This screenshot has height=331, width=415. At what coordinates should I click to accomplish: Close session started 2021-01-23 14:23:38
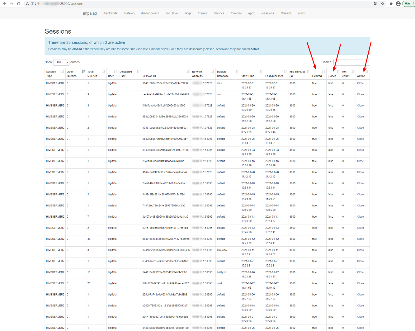(x=361, y=150)
